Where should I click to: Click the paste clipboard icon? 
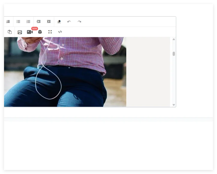pyautogui.click(x=10, y=32)
